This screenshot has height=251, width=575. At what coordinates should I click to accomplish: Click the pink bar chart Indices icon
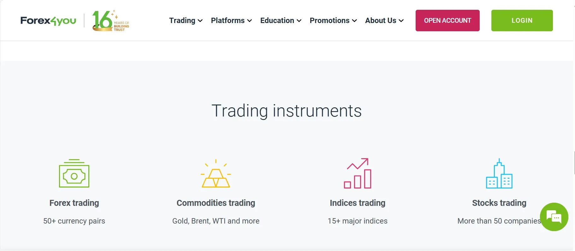pyautogui.click(x=358, y=173)
